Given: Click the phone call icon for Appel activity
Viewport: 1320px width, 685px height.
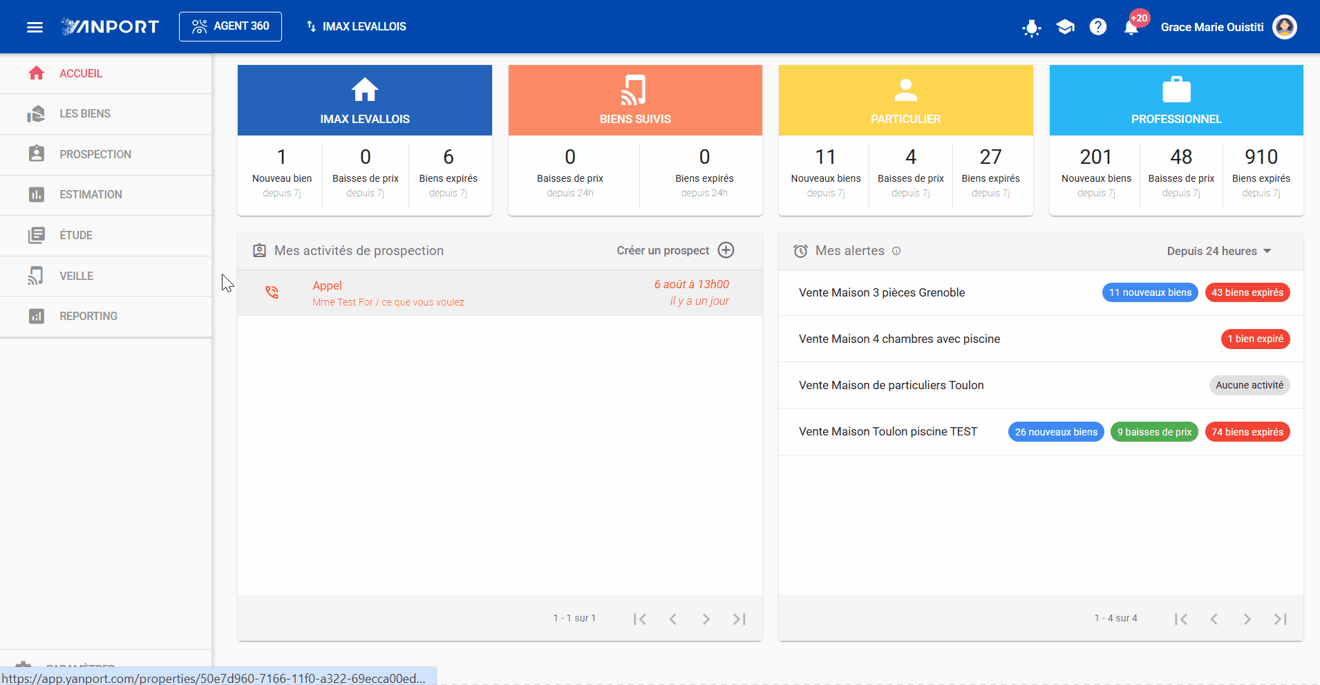Looking at the screenshot, I should point(272,292).
